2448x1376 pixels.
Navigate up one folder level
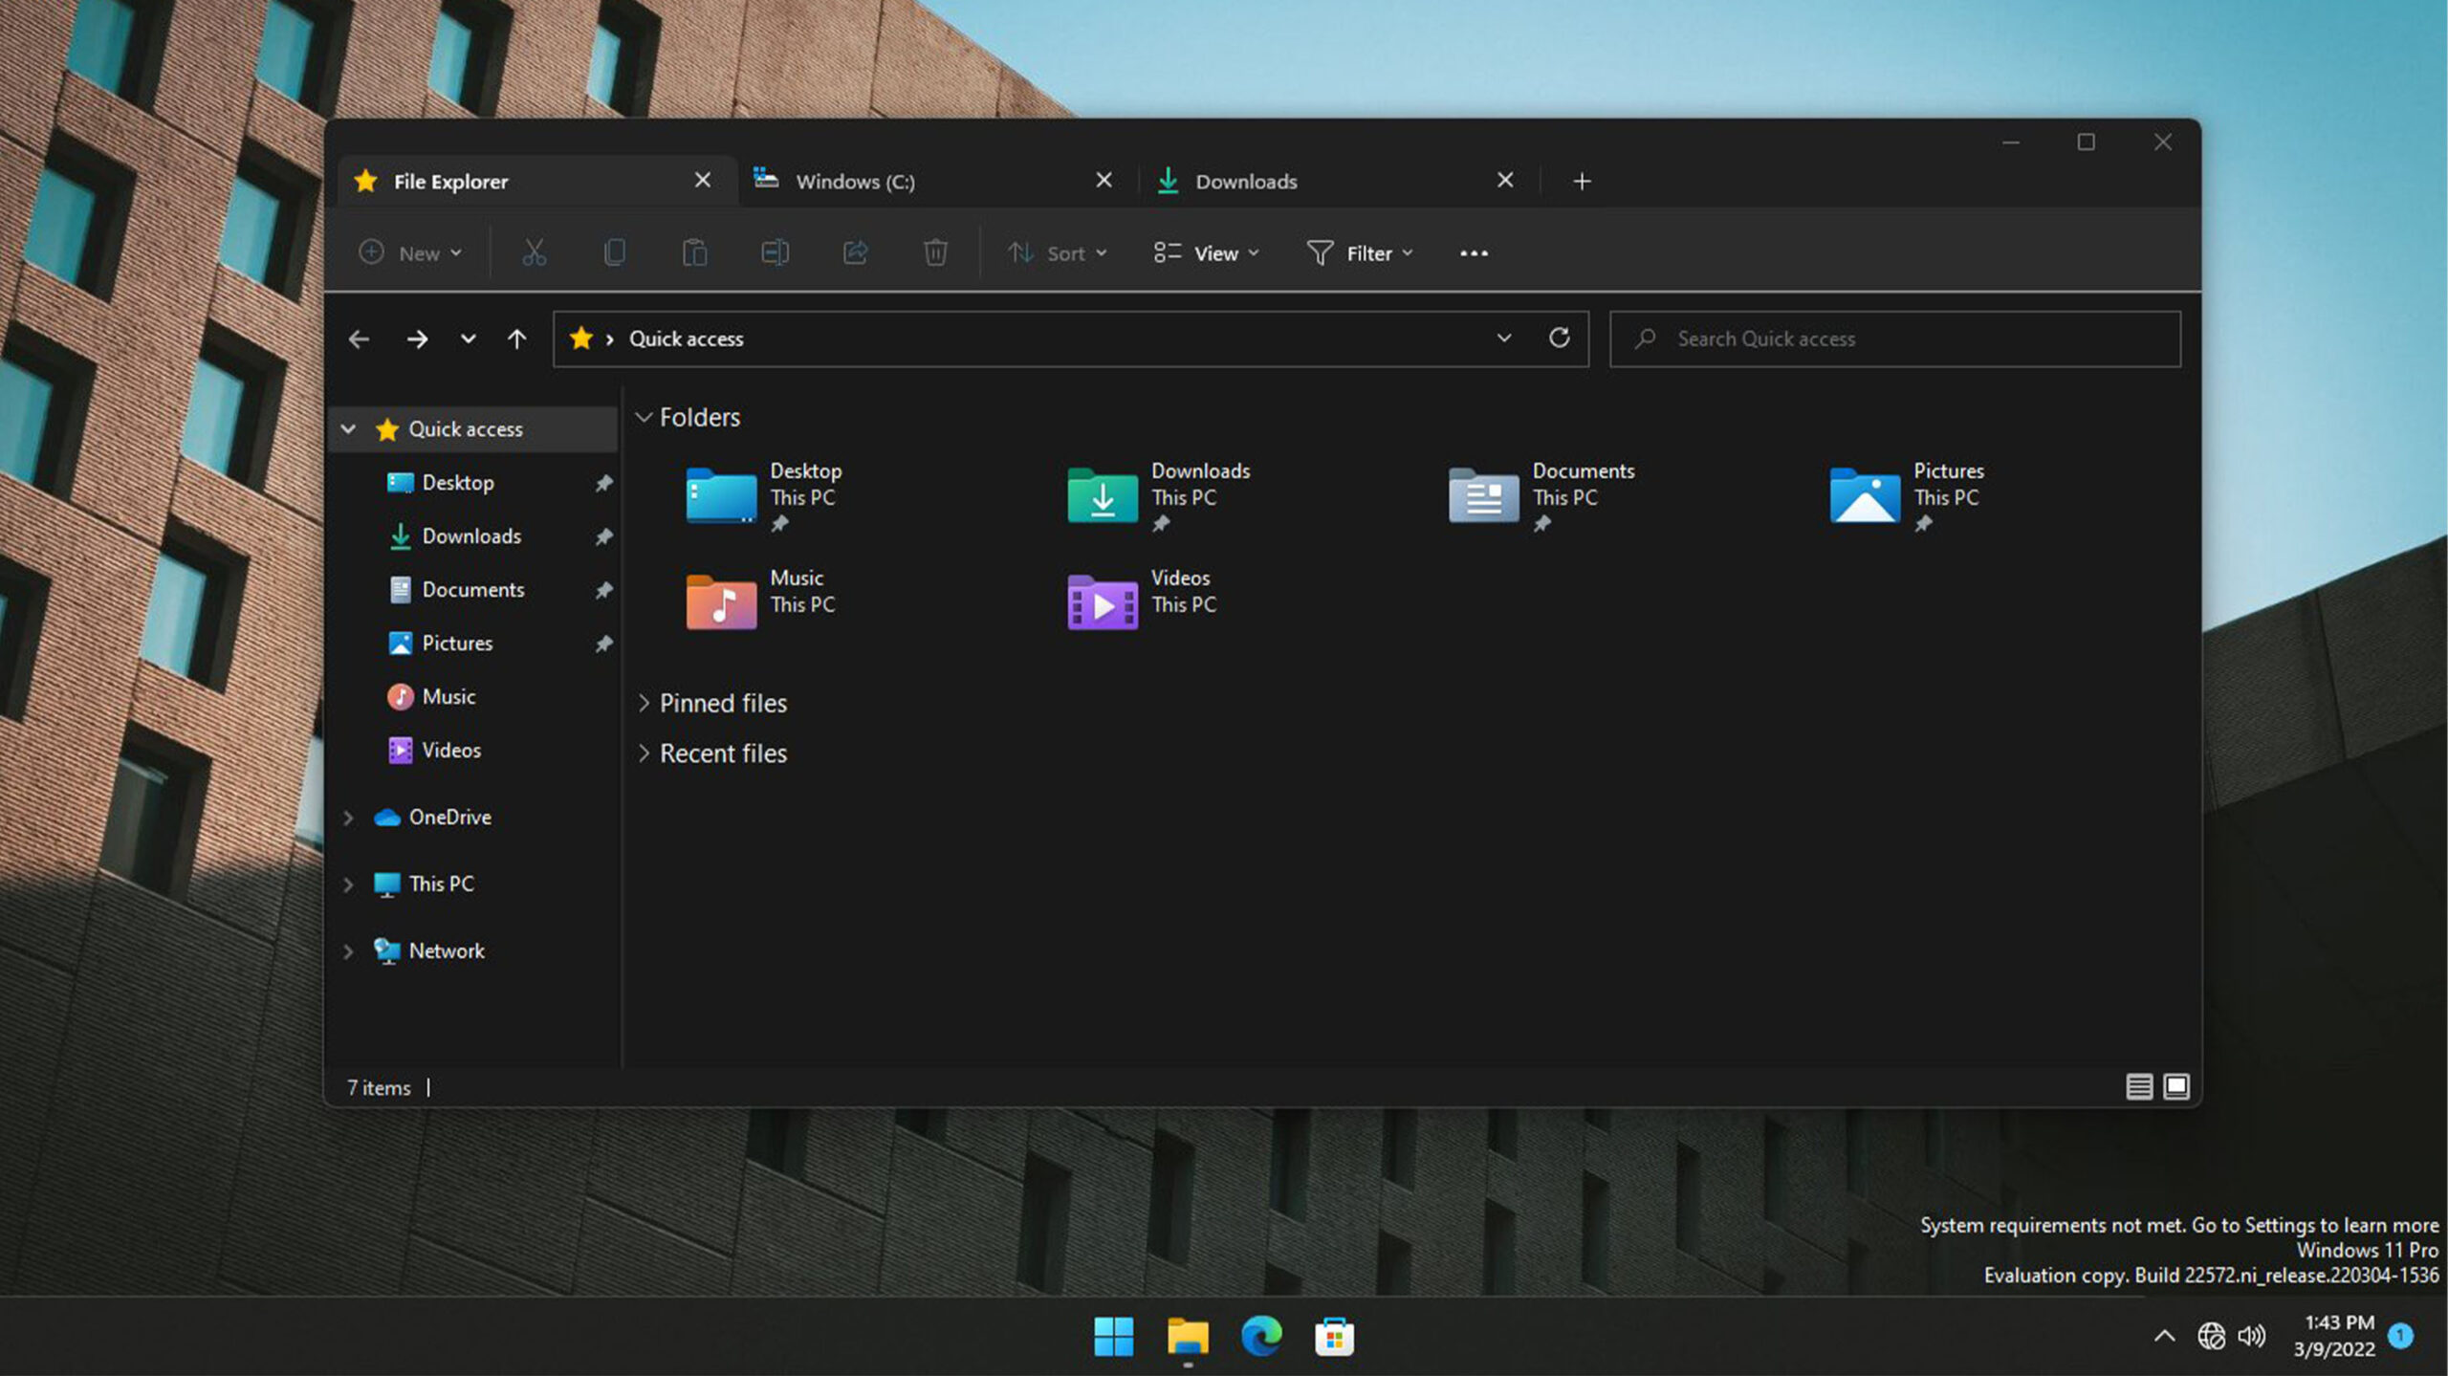tap(516, 339)
